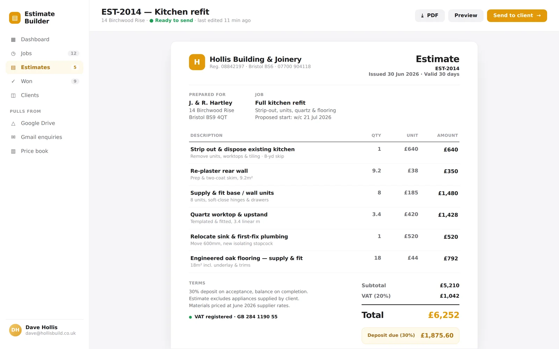This screenshot has height=349, width=559.
Task: Select Engineered oak flooring line item
Action: click(324, 262)
